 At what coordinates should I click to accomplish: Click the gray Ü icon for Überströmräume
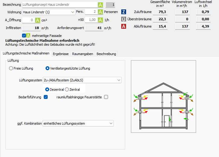click(124, 19)
